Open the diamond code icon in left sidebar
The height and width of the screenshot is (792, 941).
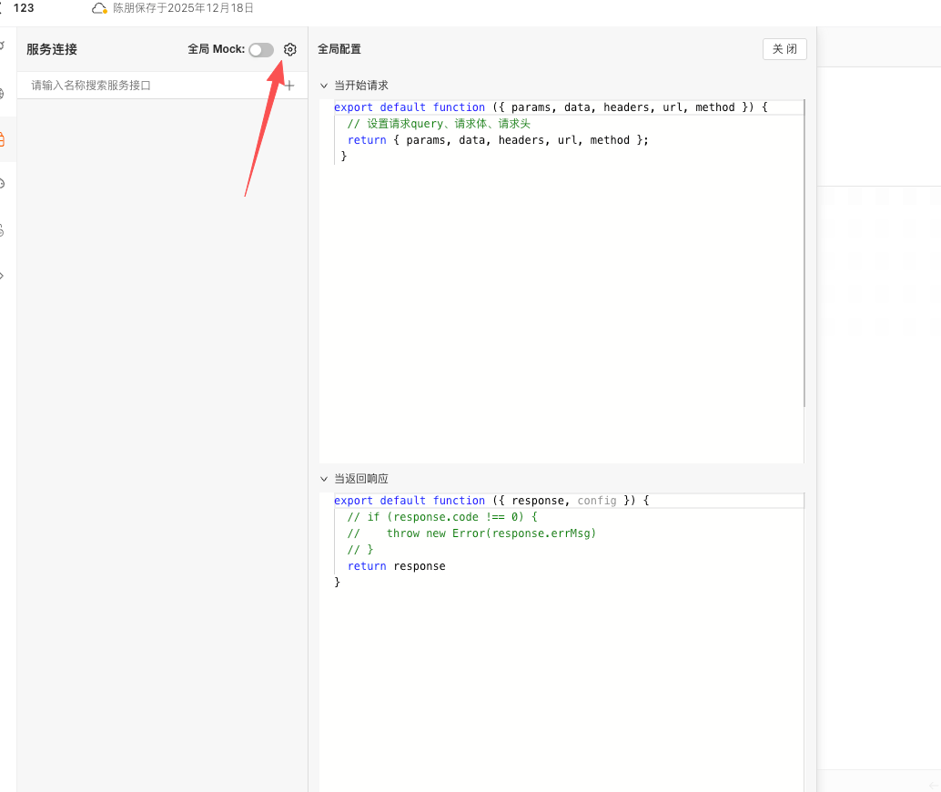(x=3, y=275)
